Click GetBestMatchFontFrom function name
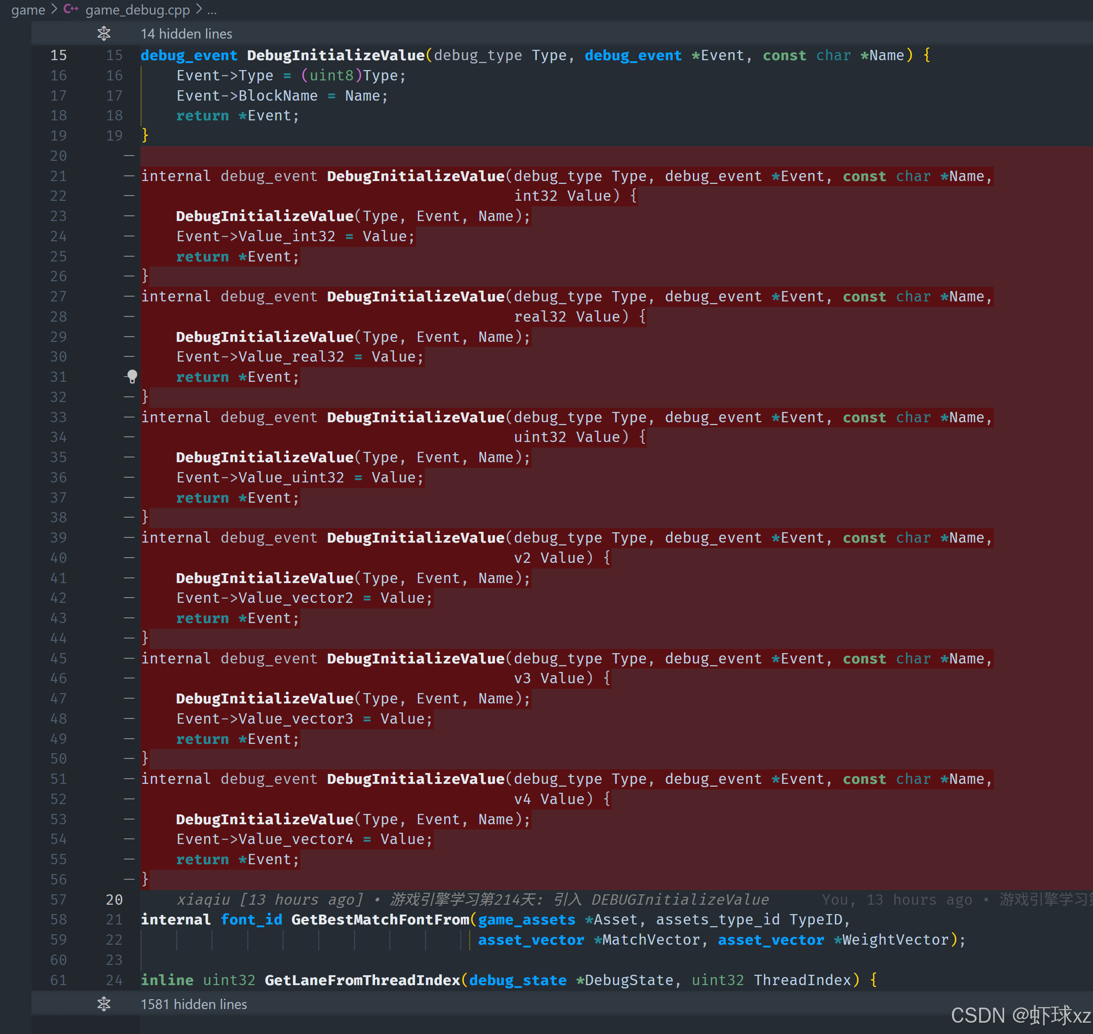Image resolution: width=1093 pixels, height=1034 pixels. point(380,919)
